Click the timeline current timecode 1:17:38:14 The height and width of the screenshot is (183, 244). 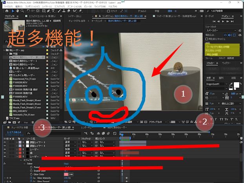pyautogui.click(x=14, y=132)
